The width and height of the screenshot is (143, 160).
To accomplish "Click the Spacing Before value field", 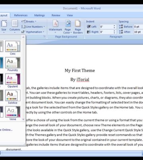I will 138,27.
